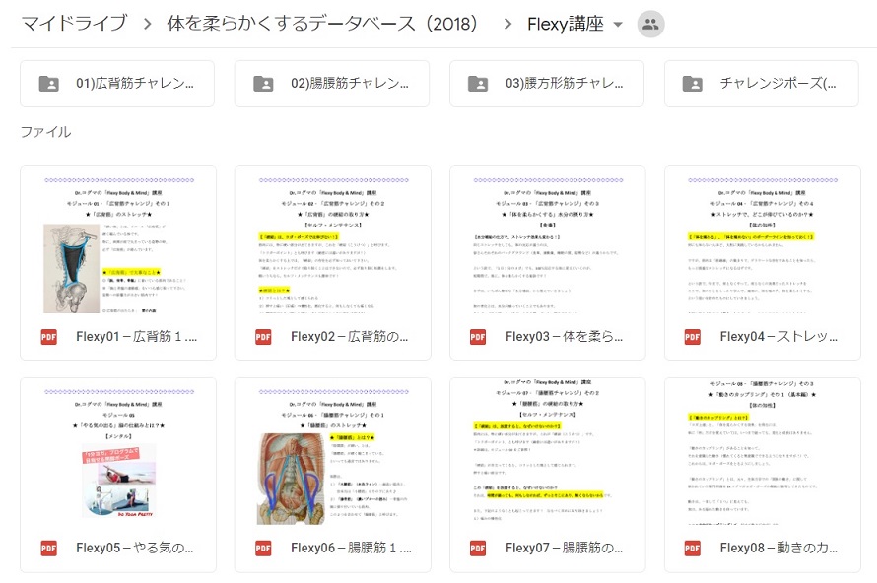Open the 02)腸腰筋チャレン... folder
Image resolution: width=877 pixels, height=583 pixels.
pos(332,84)
